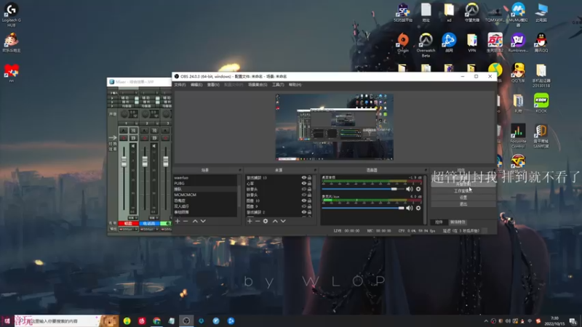The height and width of the screenshot is (327, 582).
Task: Select the MCMCMCM scene in Scenes list
Action: pos(205,195)
